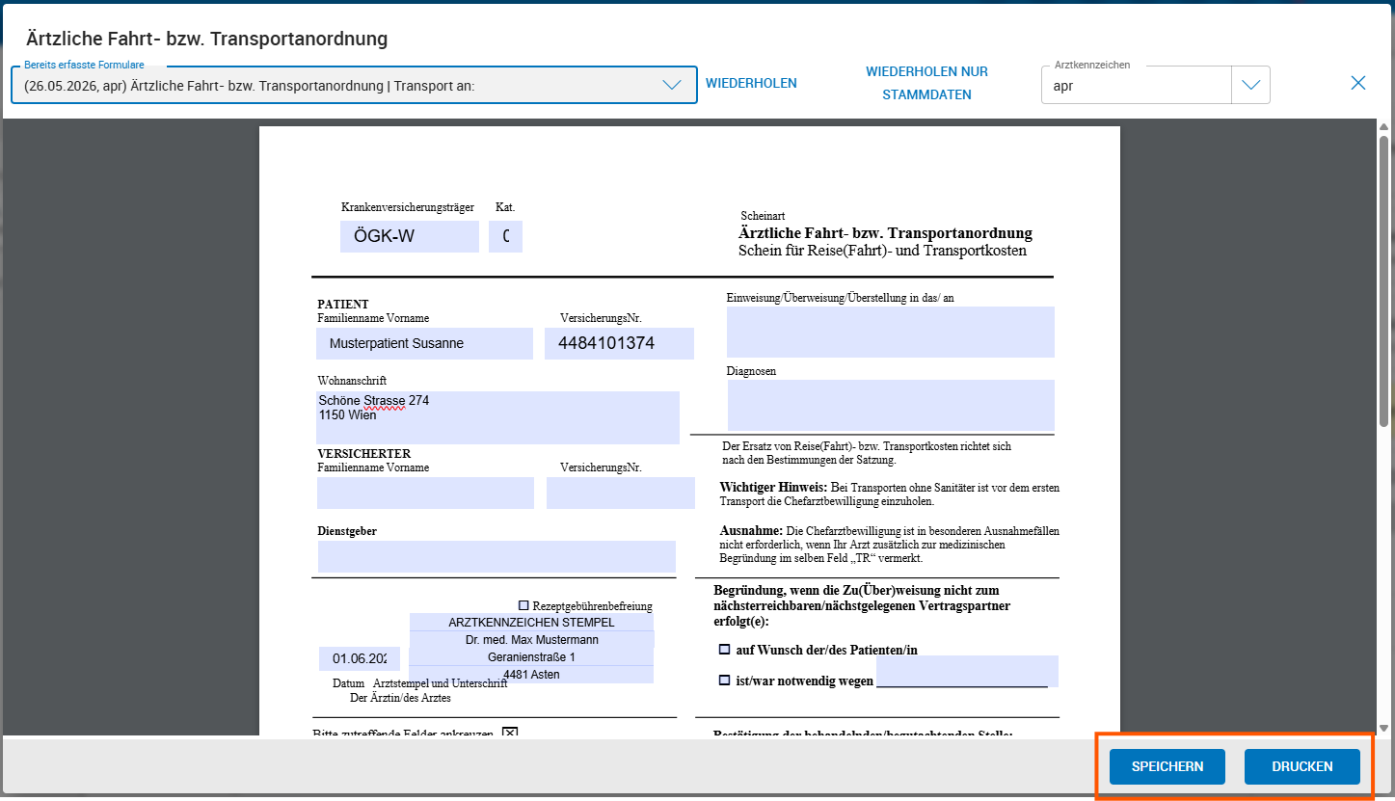Save the form with SPEICHERN
1395x801 pixels.
click(x=1167, y=766)
